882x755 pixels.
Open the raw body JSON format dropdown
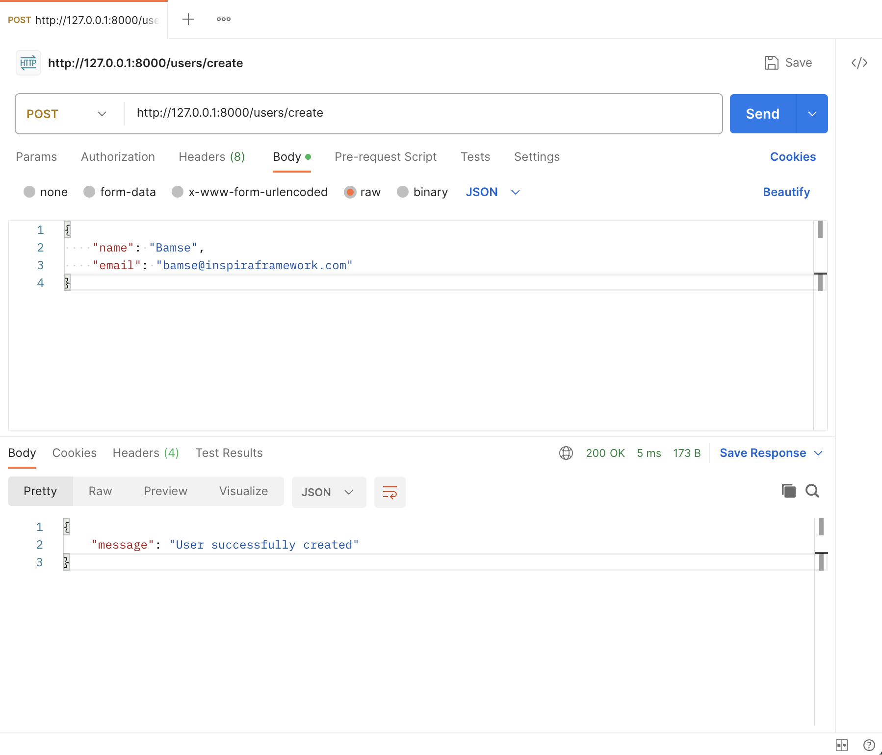(x=493, y=192)
